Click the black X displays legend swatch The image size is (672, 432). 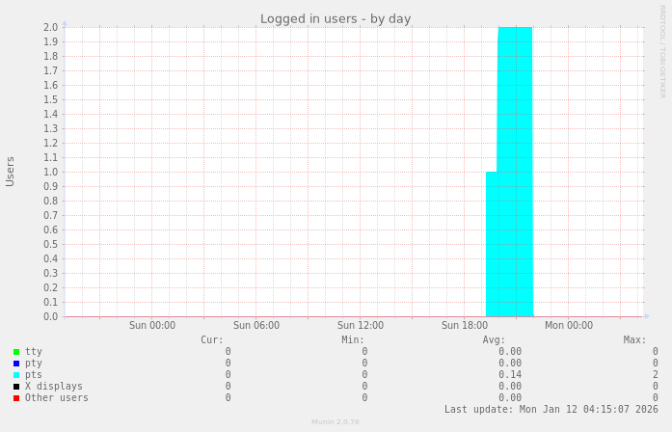(16, 387)
